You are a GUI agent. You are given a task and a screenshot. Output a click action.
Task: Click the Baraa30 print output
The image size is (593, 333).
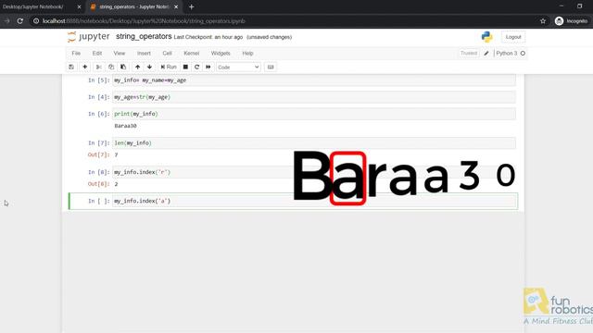click(x=125, y=126)
